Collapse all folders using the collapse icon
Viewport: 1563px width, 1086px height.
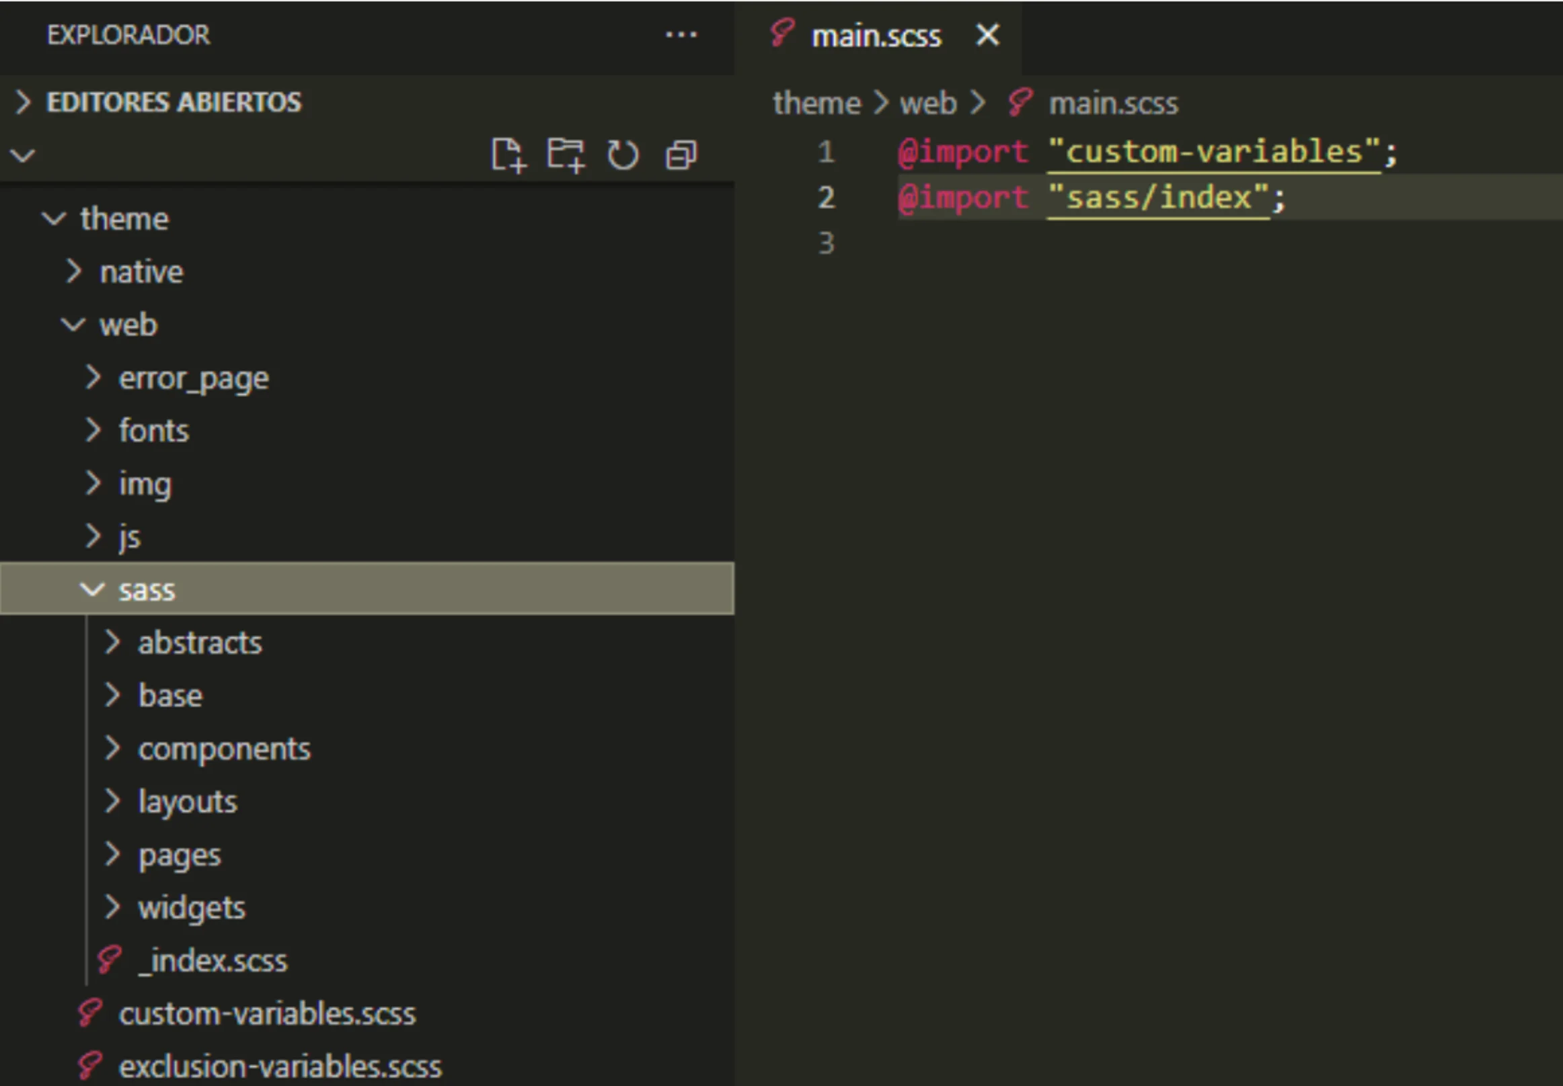click(681, 155)
